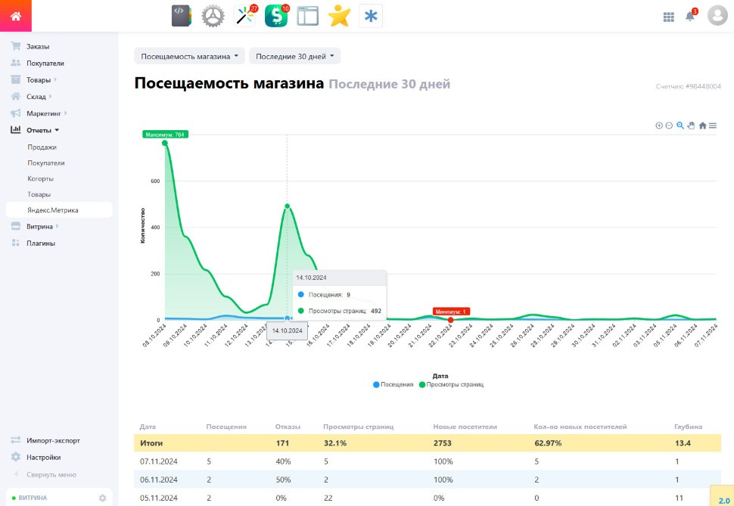Click the 07.11.2024 table row date

point(159,461)
